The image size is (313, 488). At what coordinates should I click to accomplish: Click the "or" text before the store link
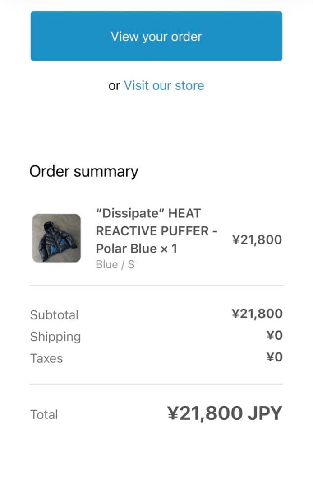tap(115, 86)
